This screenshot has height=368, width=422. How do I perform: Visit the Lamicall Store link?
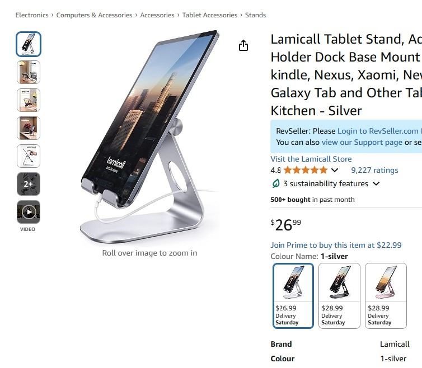click(x=311, y=159)
